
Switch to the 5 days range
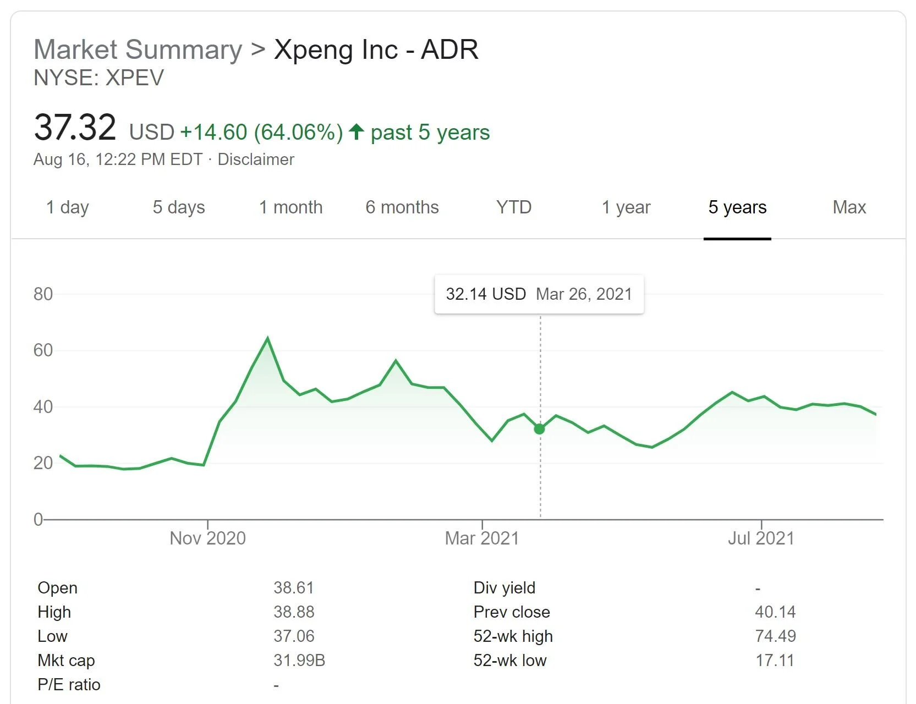point(179,207)
